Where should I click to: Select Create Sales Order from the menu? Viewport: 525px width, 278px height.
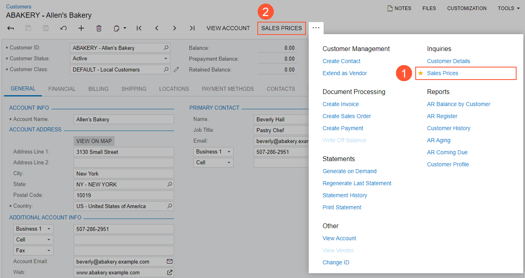(347, 116)
